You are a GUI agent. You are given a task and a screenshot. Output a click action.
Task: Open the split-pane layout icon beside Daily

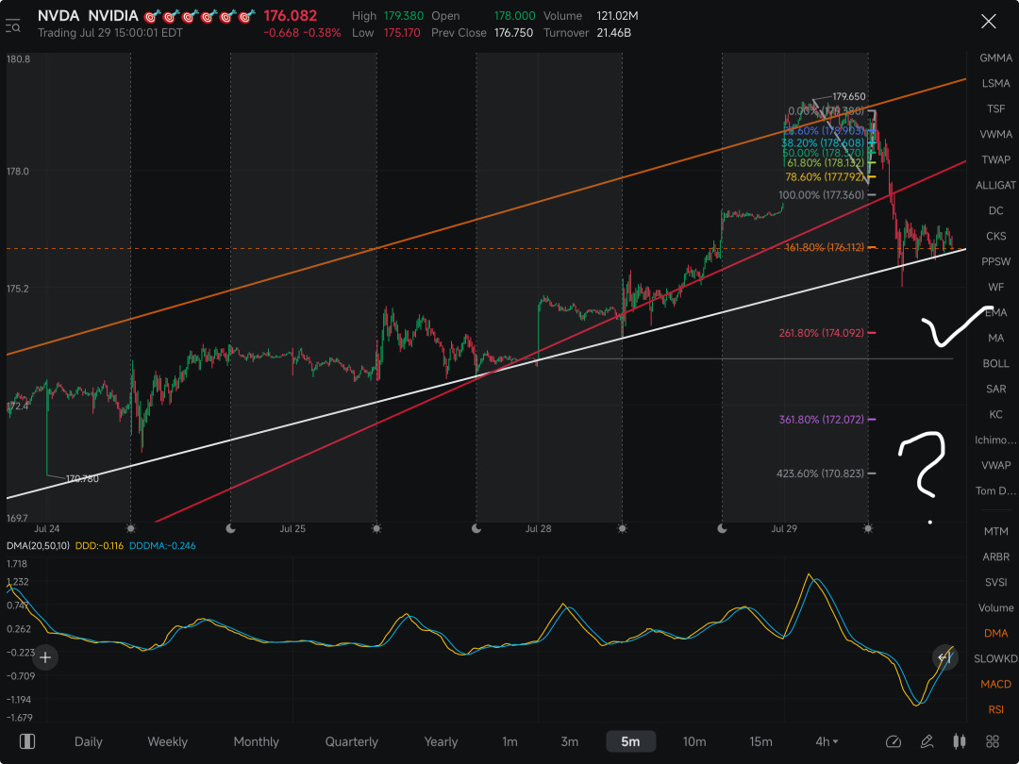27,741
